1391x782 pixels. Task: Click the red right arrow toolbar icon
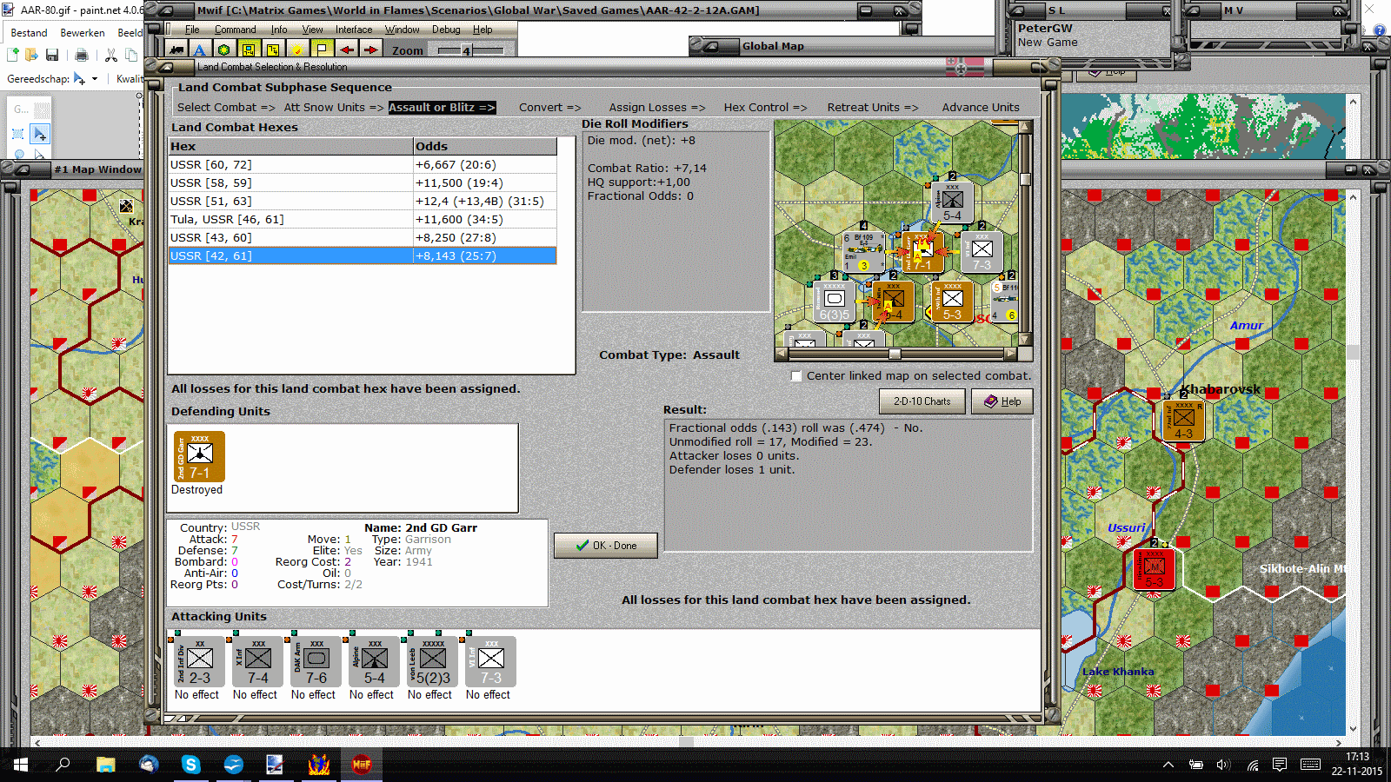point(370,50)
